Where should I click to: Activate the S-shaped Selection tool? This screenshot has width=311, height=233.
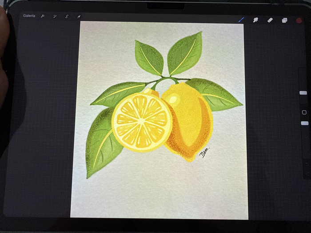(67, 17)
